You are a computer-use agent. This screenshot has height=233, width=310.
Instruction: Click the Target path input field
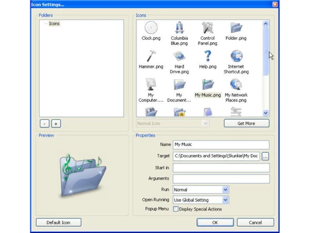[x=216, y=156]
